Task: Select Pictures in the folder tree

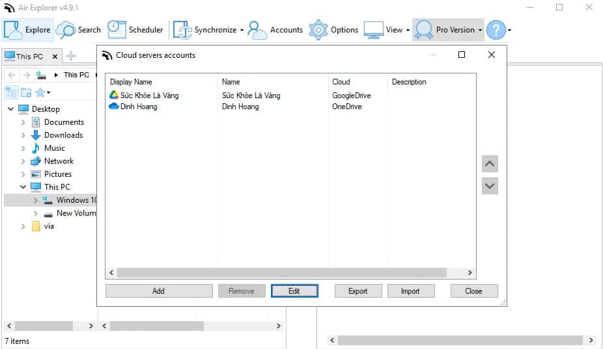Action: click(x=58, y=174)
